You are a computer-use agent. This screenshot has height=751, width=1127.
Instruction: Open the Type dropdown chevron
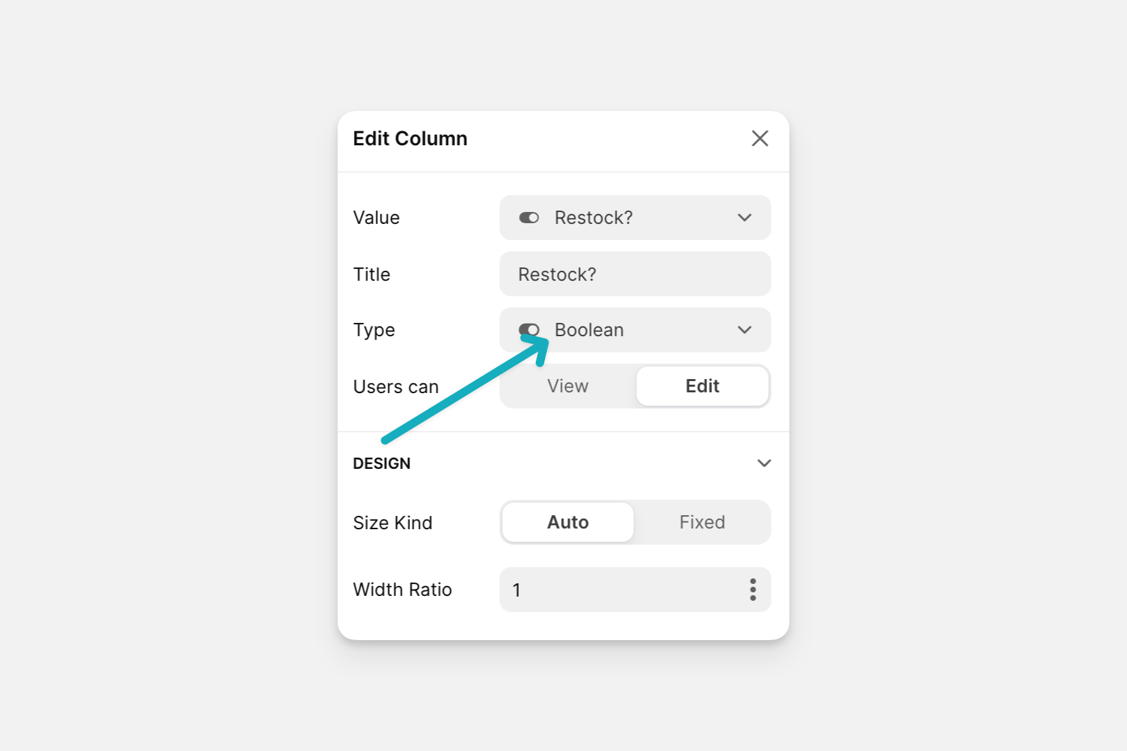(744, 330)
